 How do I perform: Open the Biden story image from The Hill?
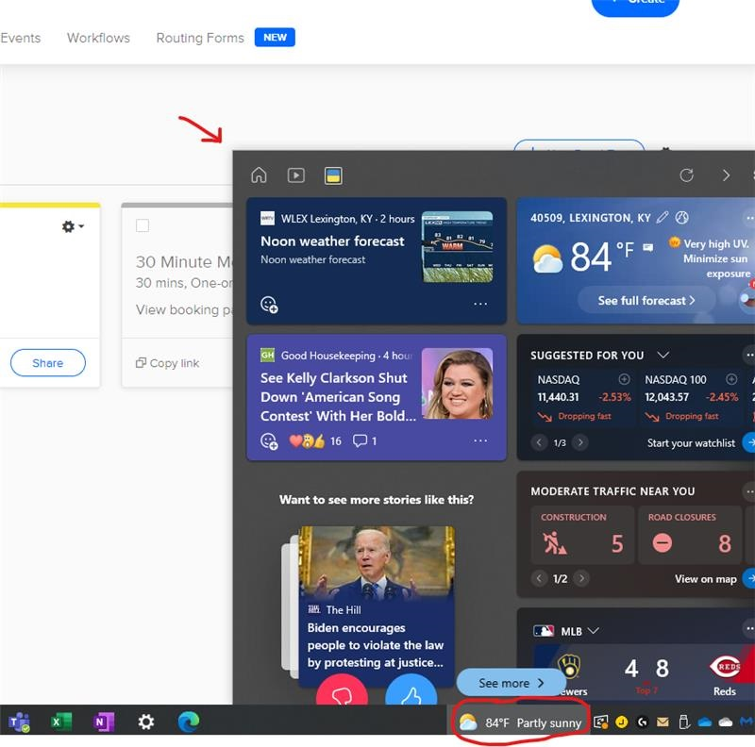[x=377, y=563]
